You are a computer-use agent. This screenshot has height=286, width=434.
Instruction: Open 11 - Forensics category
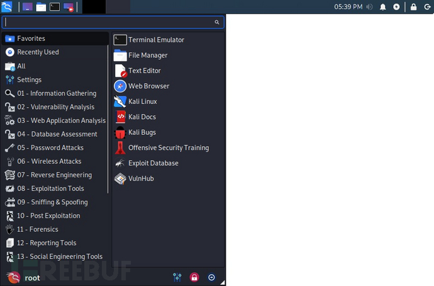[x=55, y=229]
